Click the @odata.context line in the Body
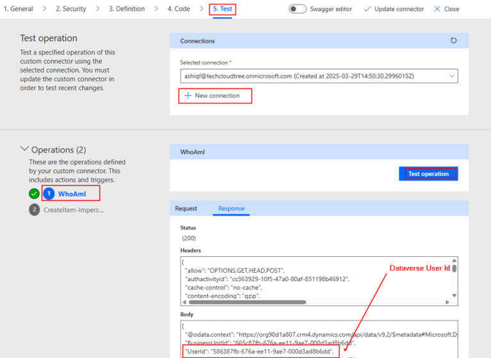The width and height of the screenshot is (491, 358). [x=321, y=334]
